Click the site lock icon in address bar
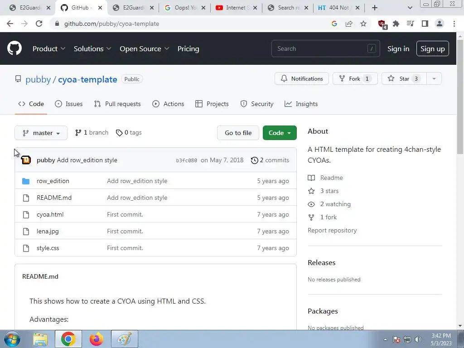 57,24
